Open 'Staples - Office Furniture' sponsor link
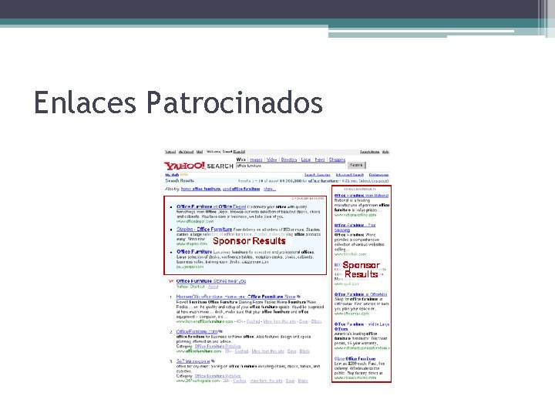Screen dimensions: 555x416 [x=204, y=230]
